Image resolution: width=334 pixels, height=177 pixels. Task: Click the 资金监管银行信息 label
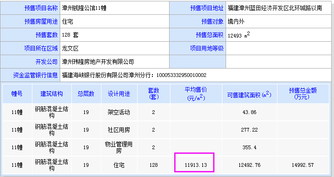click(35, 75)
